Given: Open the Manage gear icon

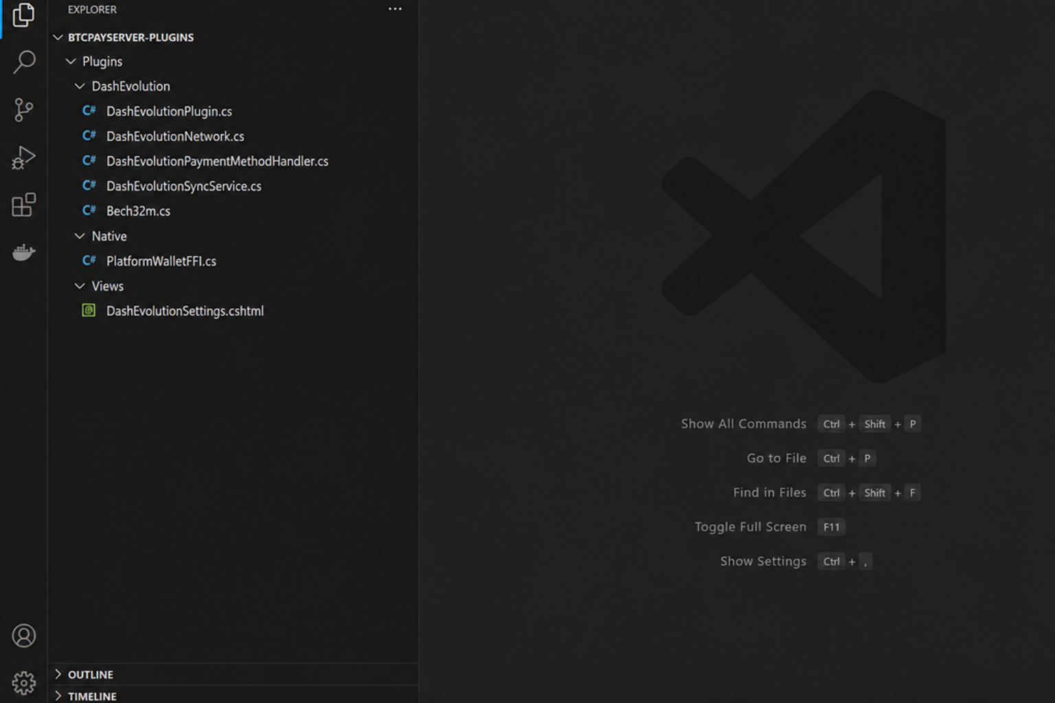Looking at the screenshot, I should [x=23, y=683].
